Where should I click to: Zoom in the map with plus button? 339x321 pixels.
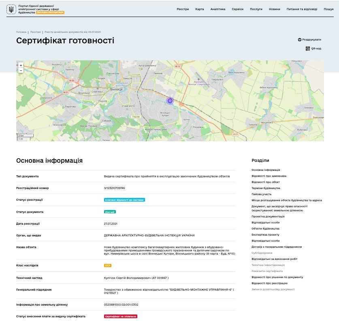pos(21,65)
